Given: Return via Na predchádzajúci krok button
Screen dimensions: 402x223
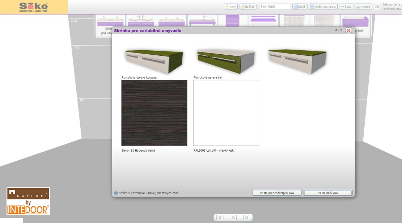Looking at the screenshot, I should point(277,193).
